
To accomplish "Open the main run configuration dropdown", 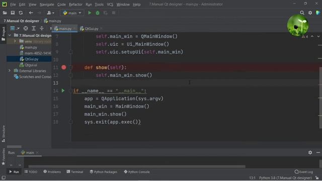I will point(72,13).
